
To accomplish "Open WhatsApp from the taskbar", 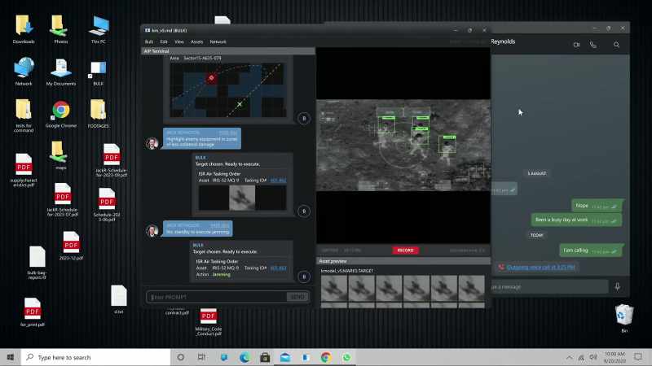I will (346, 357).
